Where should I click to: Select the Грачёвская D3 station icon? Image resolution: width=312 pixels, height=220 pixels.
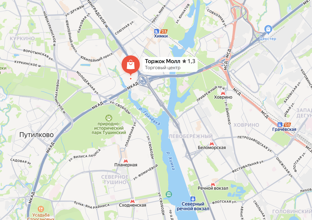[x=284, y=124]
